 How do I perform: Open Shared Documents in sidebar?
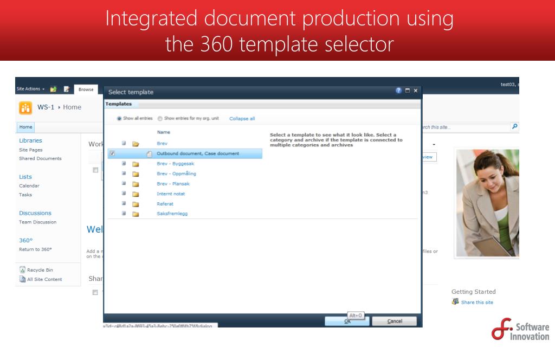click(40, 159)
